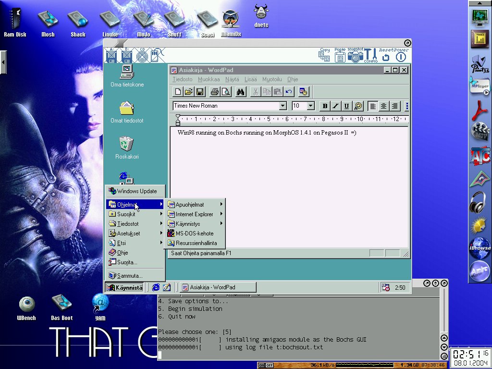Image resolution: width=492 pixels, height=369 pixels.
Task: Select MS-DOS-kehote from the programs menu
Action: tap(194, 234)
